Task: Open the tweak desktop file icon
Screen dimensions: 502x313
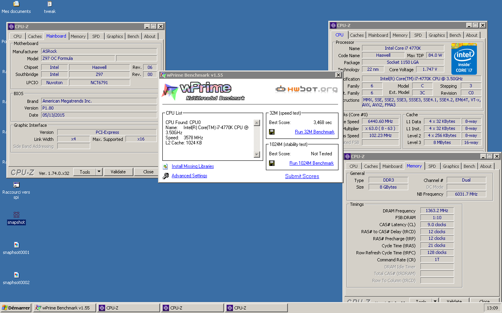Action: (x=49, y=4)
